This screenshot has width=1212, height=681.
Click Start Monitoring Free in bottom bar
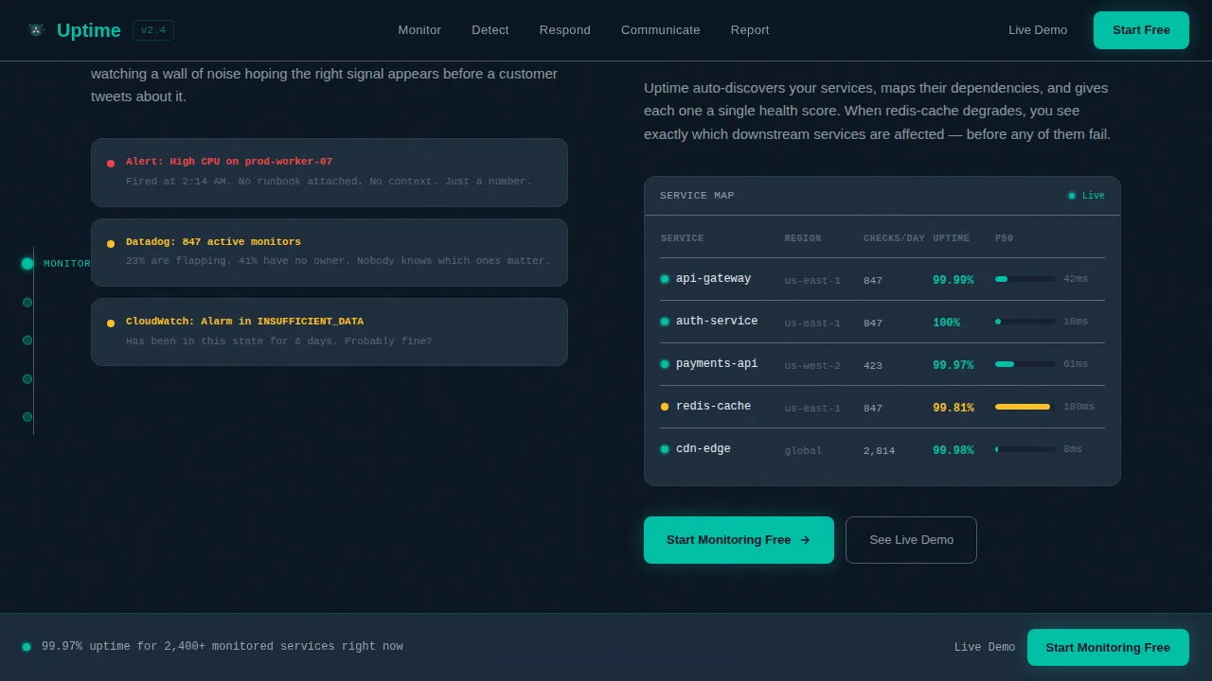[x=1108, y=647]
